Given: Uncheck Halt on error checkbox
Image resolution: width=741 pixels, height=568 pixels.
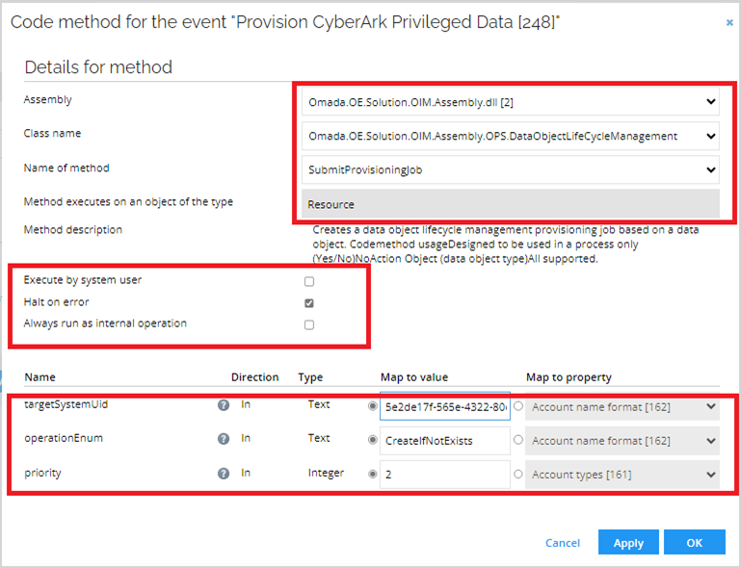Looking at the screenshot, I should point(309,303).
